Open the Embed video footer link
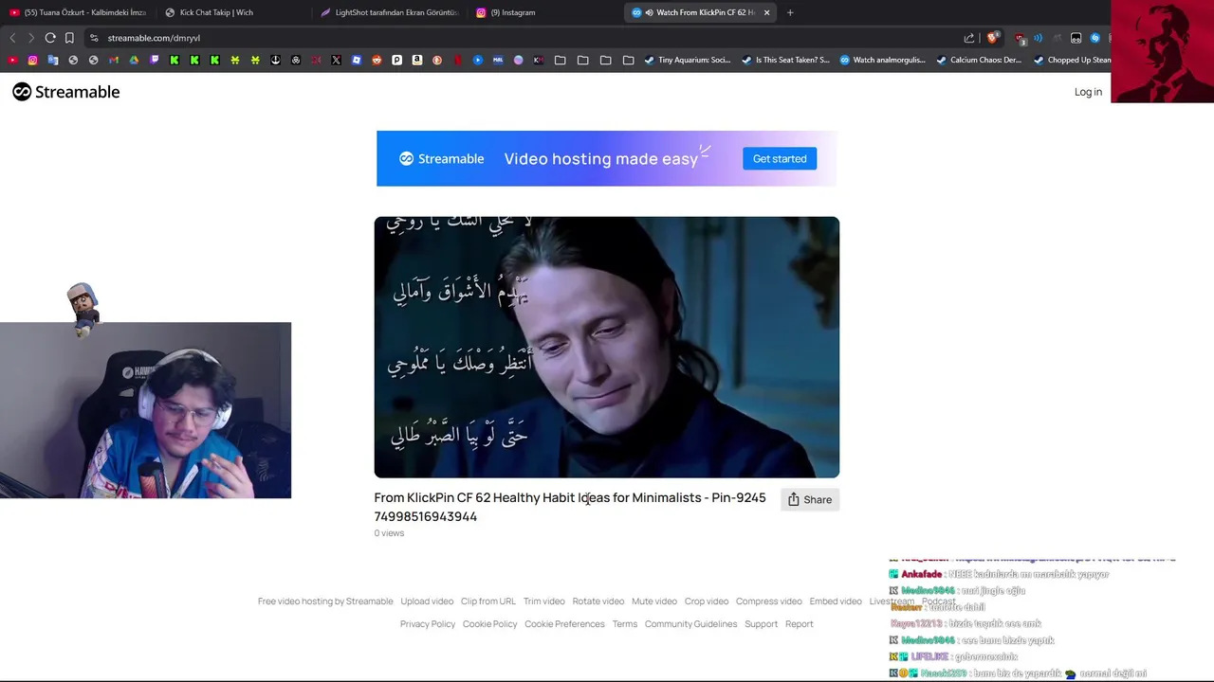Screen dimensions: 1214x682 [836, 601]
